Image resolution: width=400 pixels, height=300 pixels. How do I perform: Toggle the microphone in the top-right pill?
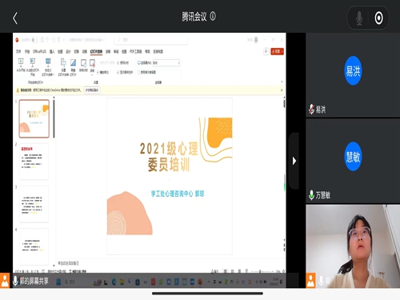[359, 18]
